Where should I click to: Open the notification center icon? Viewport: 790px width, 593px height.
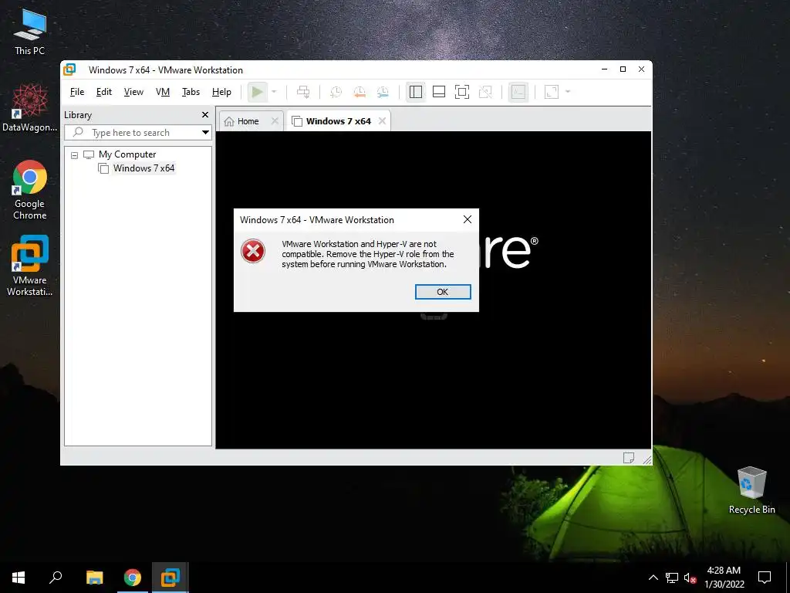(765, 578)
